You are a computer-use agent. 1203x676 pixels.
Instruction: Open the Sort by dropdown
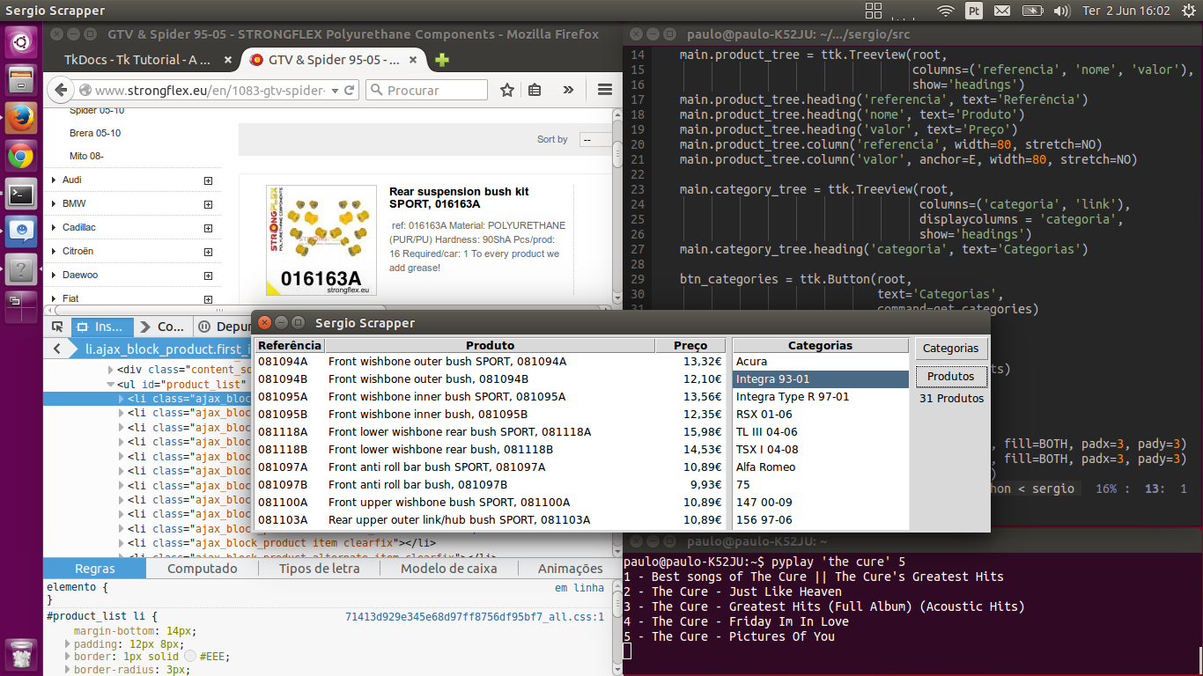pos(596,139)
